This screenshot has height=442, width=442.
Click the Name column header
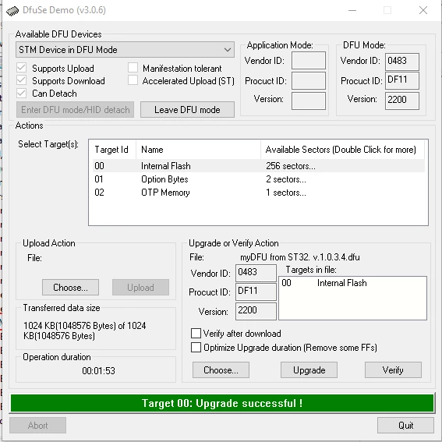pyautogui.click(x=199, y=150)
